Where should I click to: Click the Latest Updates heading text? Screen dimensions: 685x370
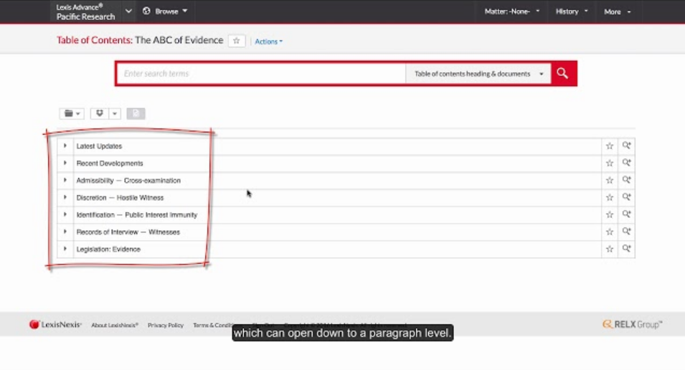click(x=99, y=146)
